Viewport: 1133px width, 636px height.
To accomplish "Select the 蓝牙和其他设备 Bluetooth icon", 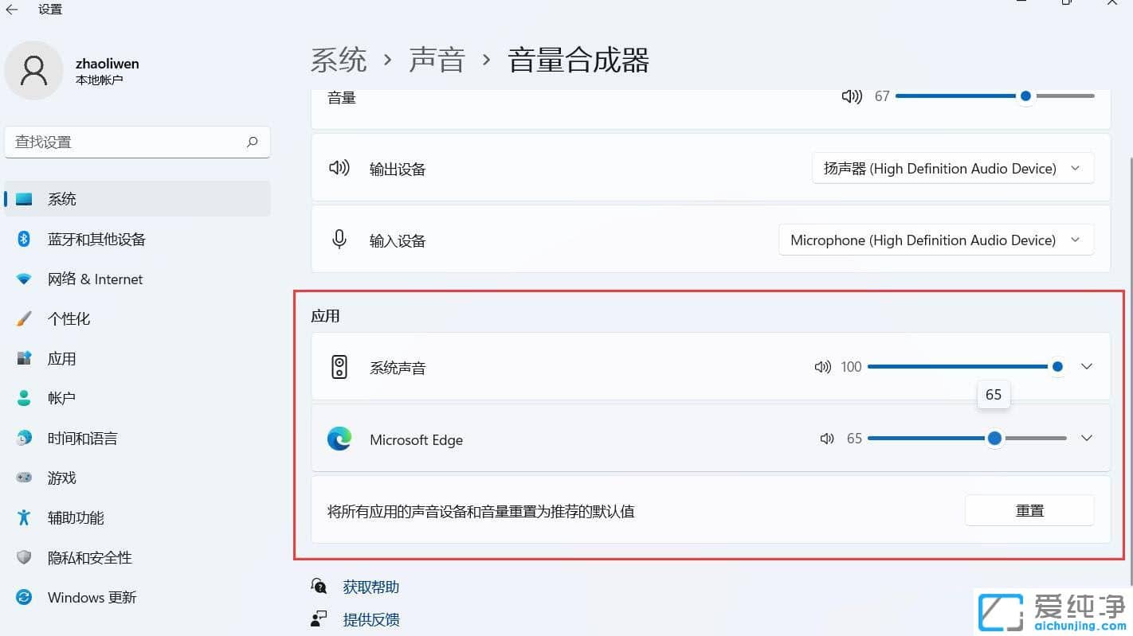I will [24, 239].
